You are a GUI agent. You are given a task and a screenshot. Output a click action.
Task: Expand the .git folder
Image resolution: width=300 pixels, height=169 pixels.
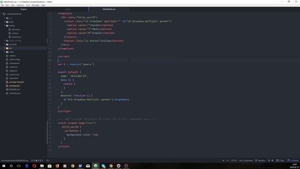[x=5, y=18]
